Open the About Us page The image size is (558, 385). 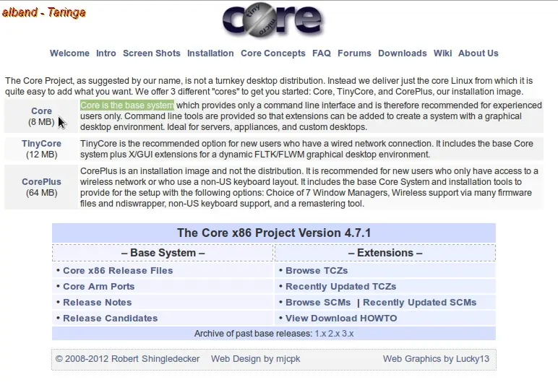pyautogui.click(x=478, y=53)
